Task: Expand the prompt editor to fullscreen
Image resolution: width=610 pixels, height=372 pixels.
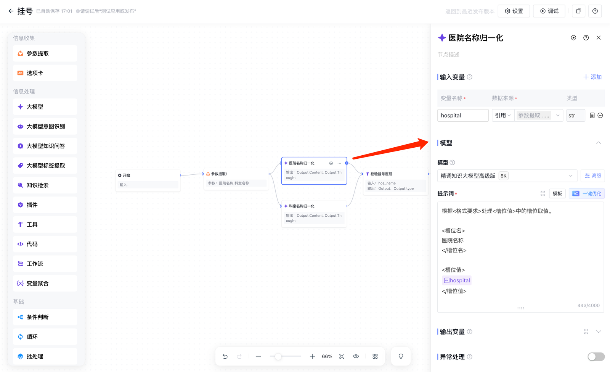Action: [543, 194]
